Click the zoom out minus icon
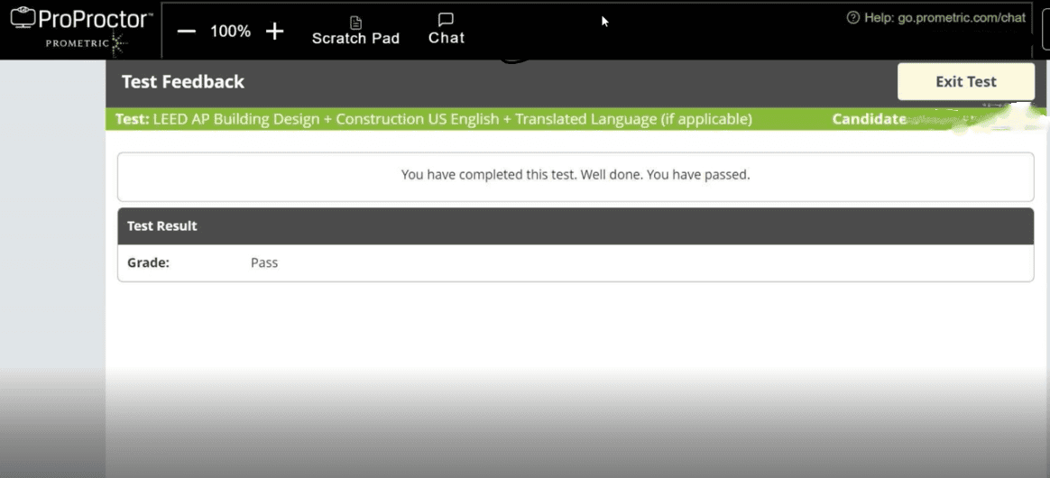The height and width of the screenshot is (478, 1050). tap(187, 32)
